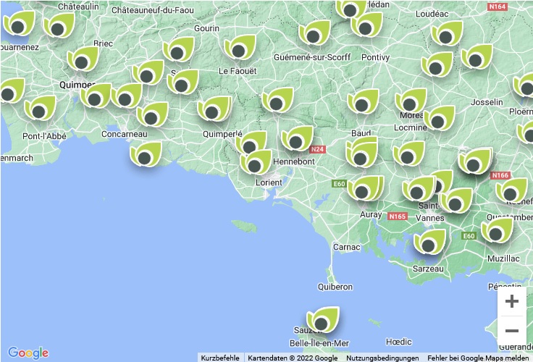This screenshot has height=362, width=533.
Task: Click Fehler bei Google Maps melden
Action: [x=478, y=358]
